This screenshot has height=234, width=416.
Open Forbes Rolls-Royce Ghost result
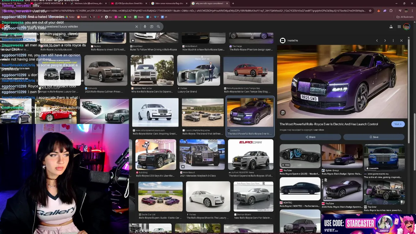[208, 200]
